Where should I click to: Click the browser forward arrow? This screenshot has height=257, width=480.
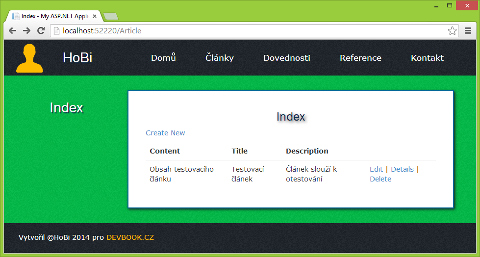click(x=26, y=30)
